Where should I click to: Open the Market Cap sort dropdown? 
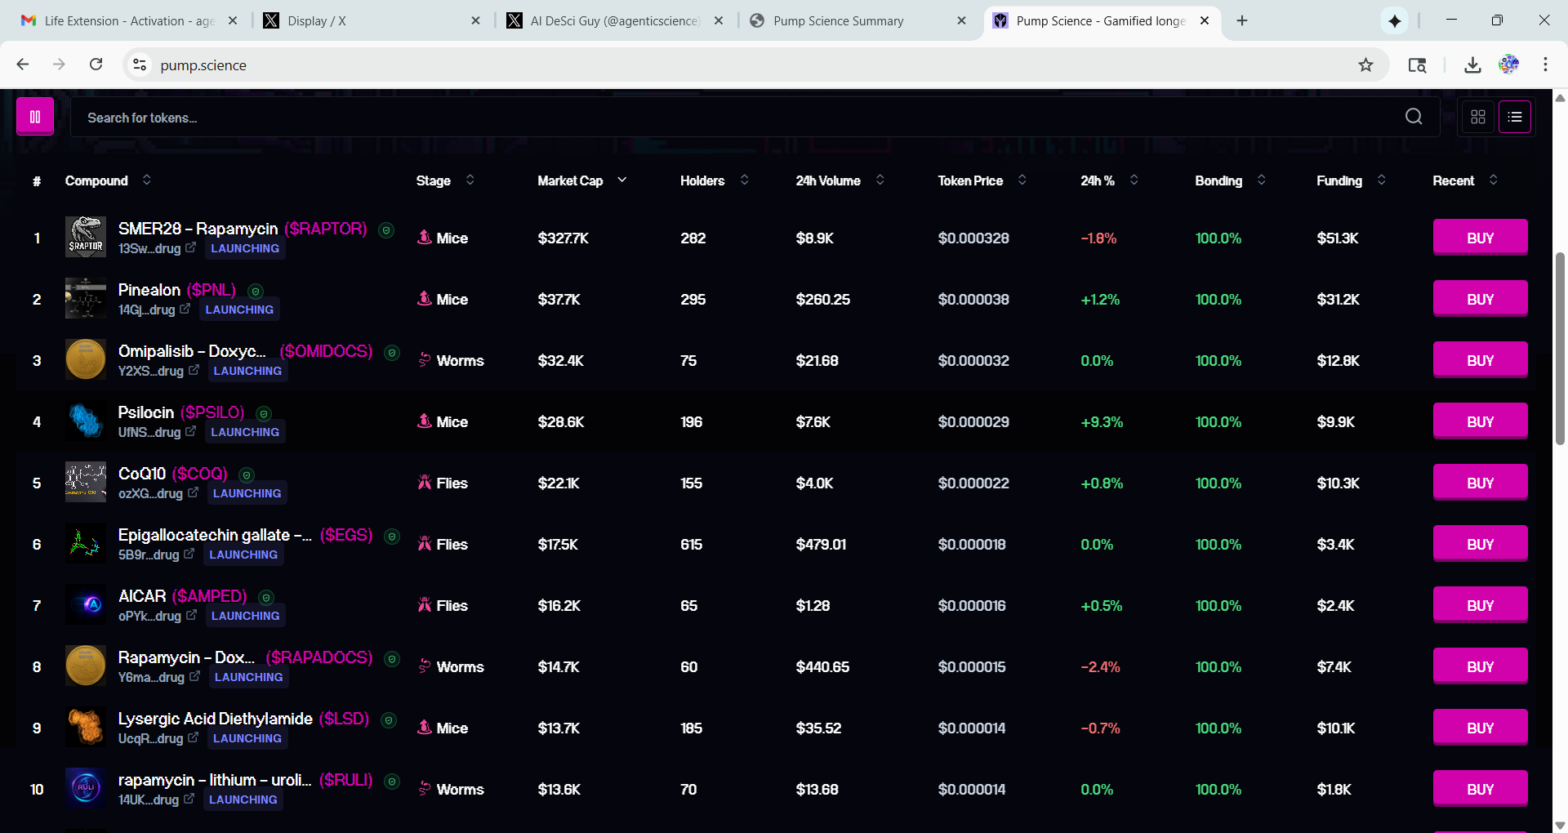tap(622, 180)
